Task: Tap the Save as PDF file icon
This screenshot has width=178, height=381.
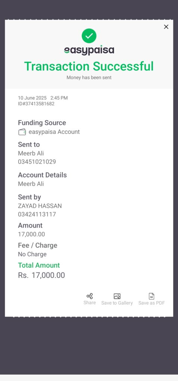Action: 152,296
